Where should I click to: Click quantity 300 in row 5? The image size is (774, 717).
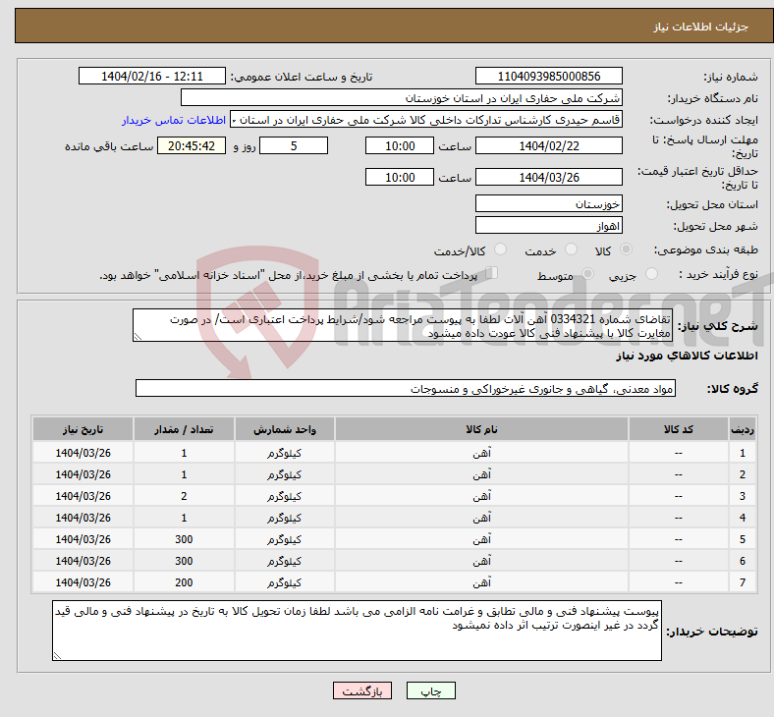tap(184, 539)
